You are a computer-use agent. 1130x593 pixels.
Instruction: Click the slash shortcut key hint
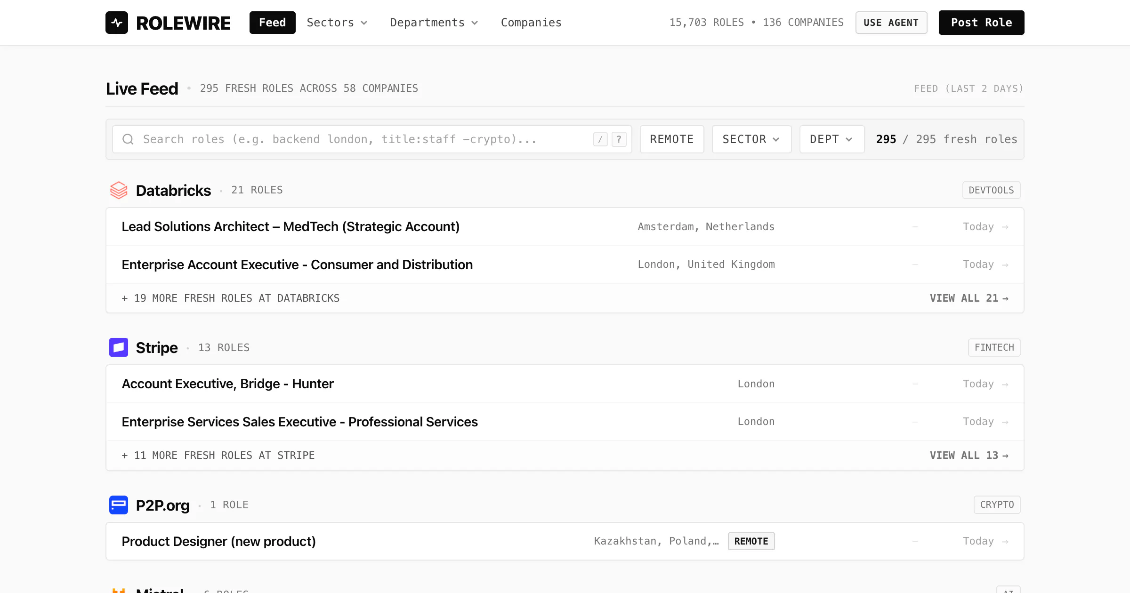600,139
